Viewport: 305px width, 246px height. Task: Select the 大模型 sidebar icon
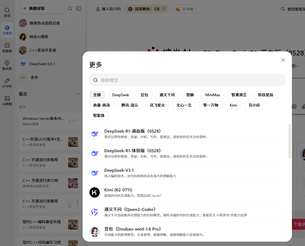click(x=7, y=30)
